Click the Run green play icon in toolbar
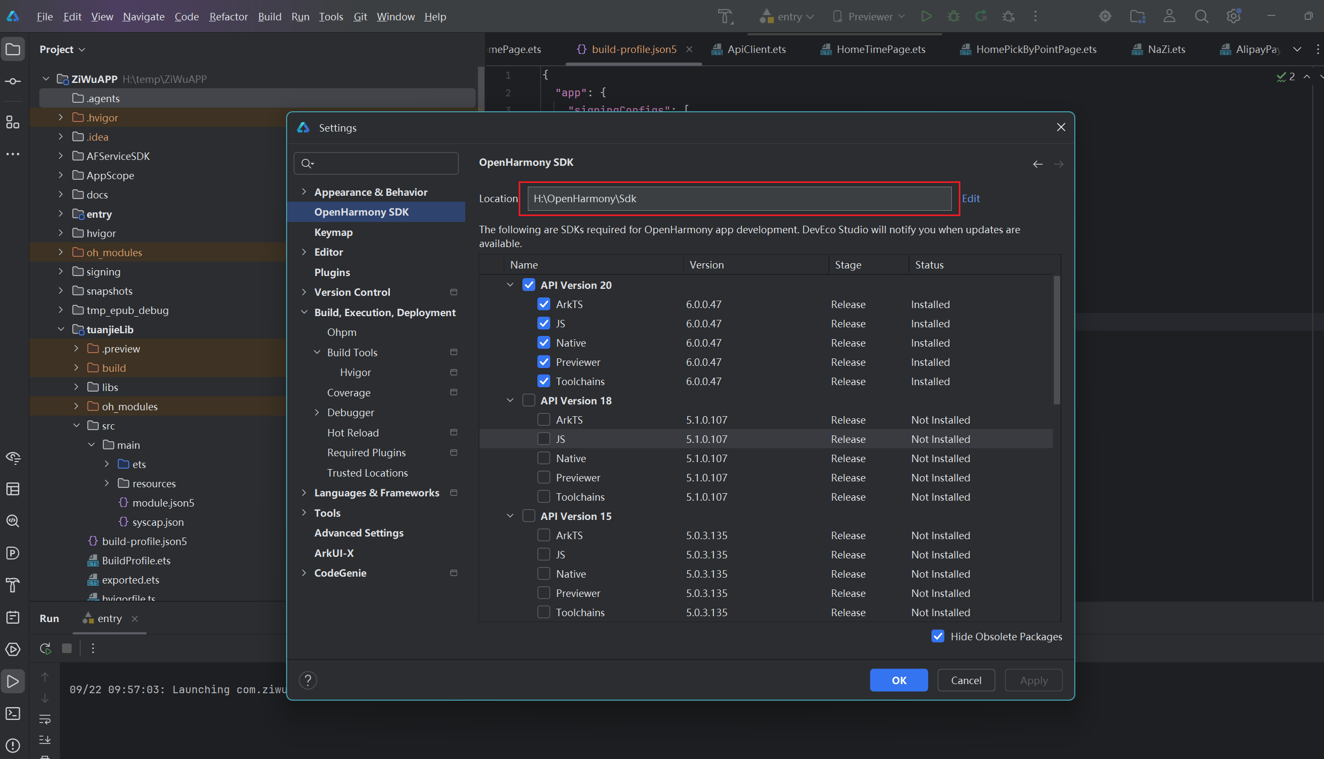The image size is (1324, 759). pos(926,17)
